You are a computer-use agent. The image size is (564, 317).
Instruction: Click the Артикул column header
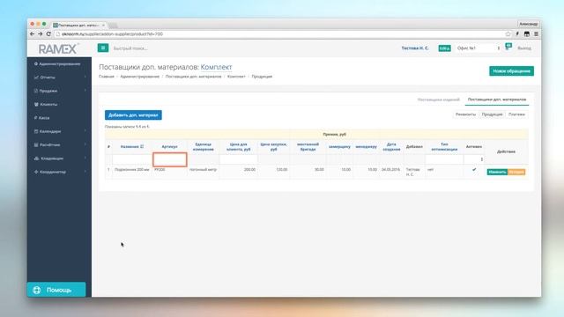click(x=169, y=147)
